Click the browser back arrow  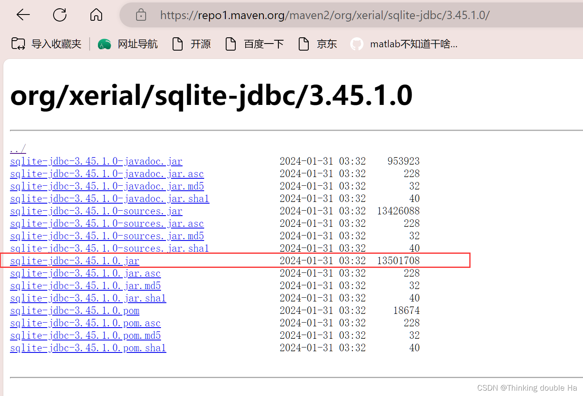point(23,15)
